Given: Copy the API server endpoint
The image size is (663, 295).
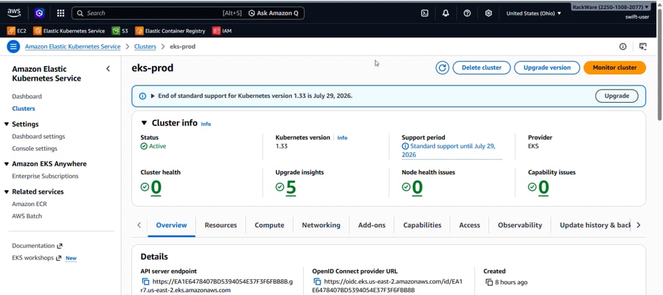Looking at the screenshot, I should (146, 281).
